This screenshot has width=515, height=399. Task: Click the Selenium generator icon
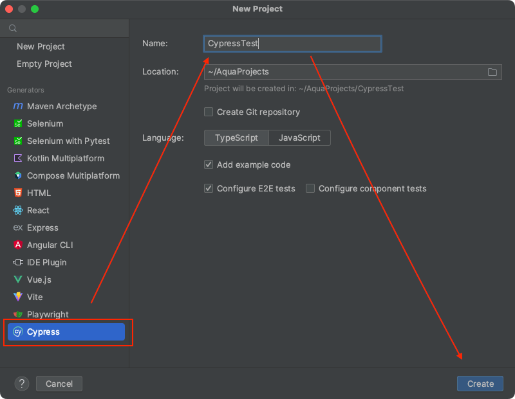coord(18,123)
